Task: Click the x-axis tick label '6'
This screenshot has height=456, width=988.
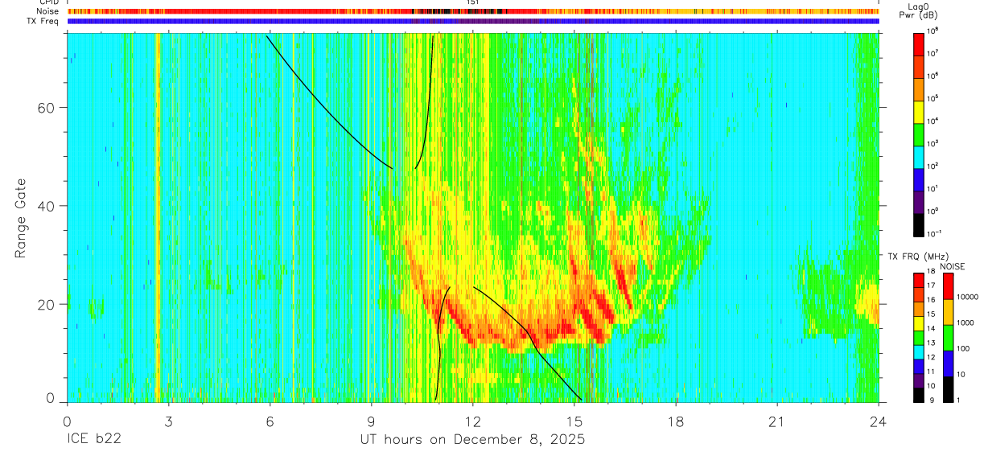Action: click(x=270, y=421)
